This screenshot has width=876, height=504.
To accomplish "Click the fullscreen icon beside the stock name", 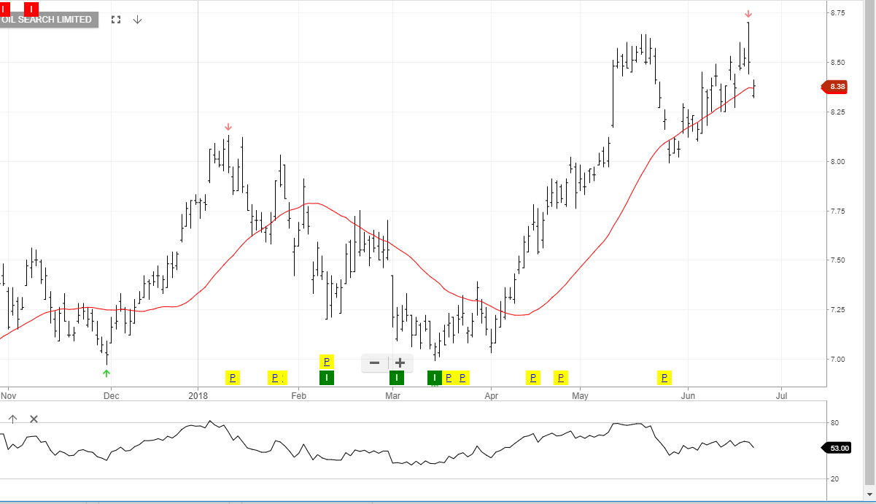I will [116, 20].
